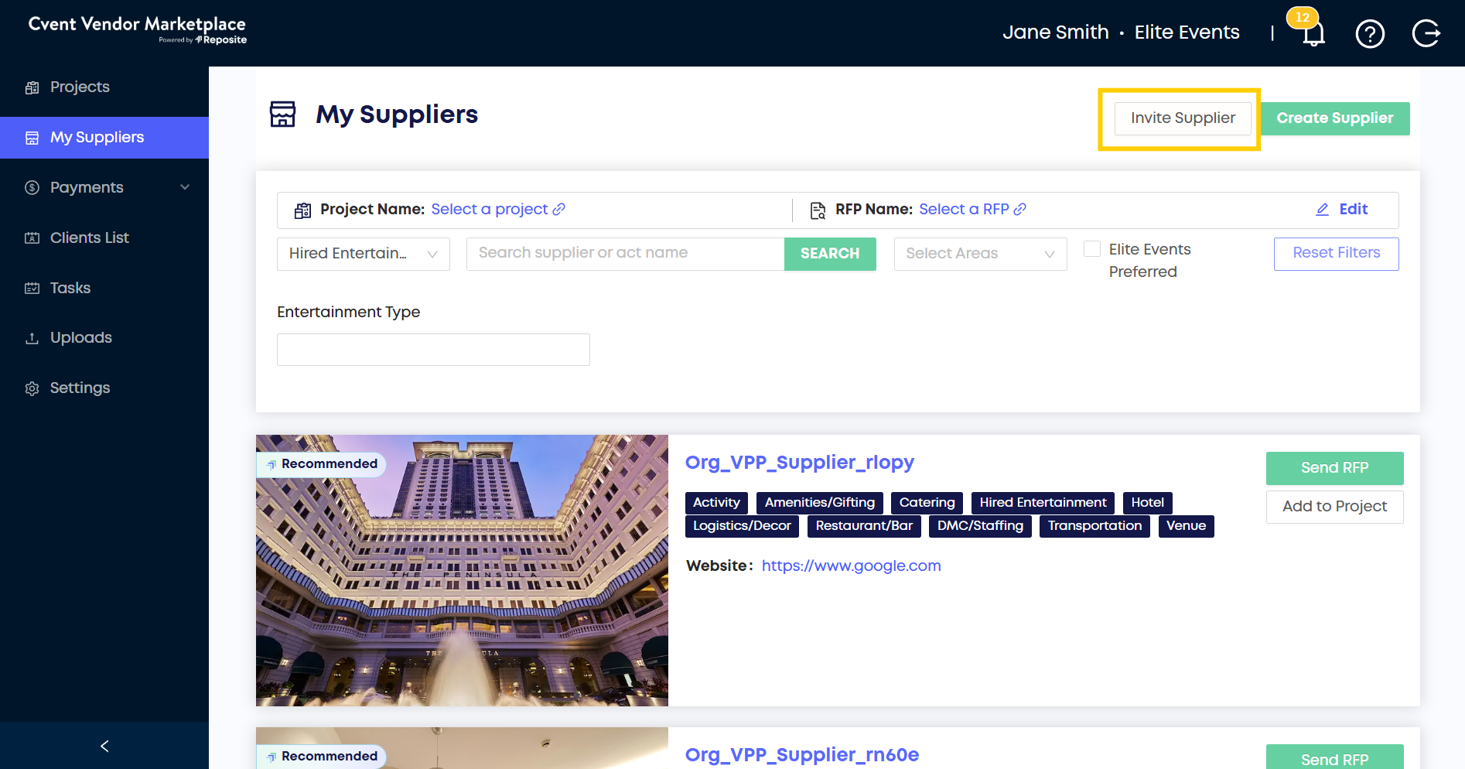This screenshot has width=1465, height=769.
Task: Click the Transportation tag
Action: tap(1094, 526)
